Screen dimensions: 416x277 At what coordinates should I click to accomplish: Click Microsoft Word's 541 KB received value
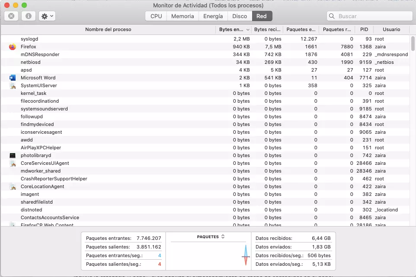273,78
